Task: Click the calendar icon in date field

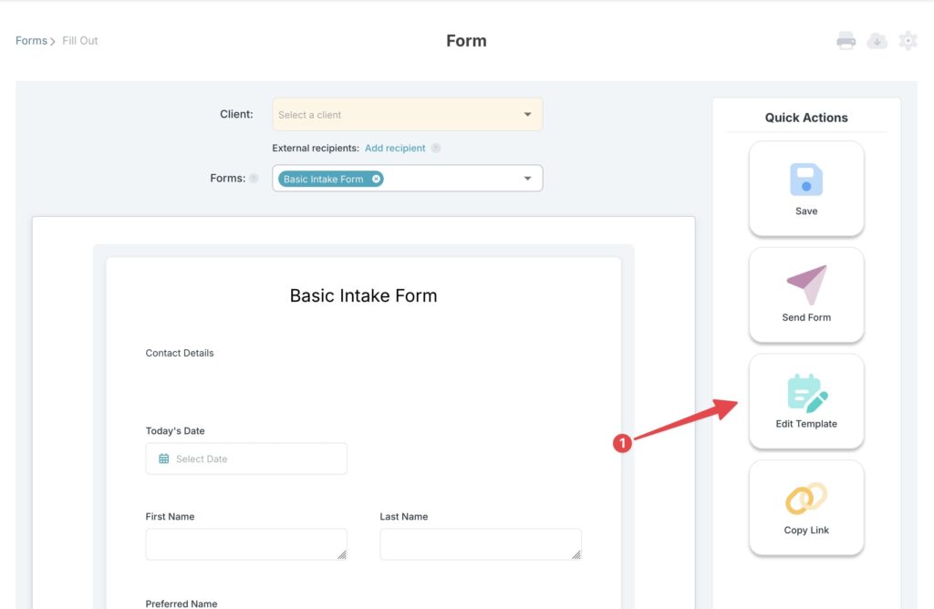Action: (164, 459)
